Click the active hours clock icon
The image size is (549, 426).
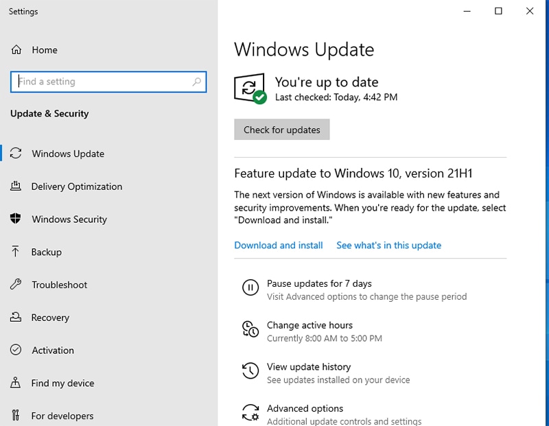click(x=250, y=330)
